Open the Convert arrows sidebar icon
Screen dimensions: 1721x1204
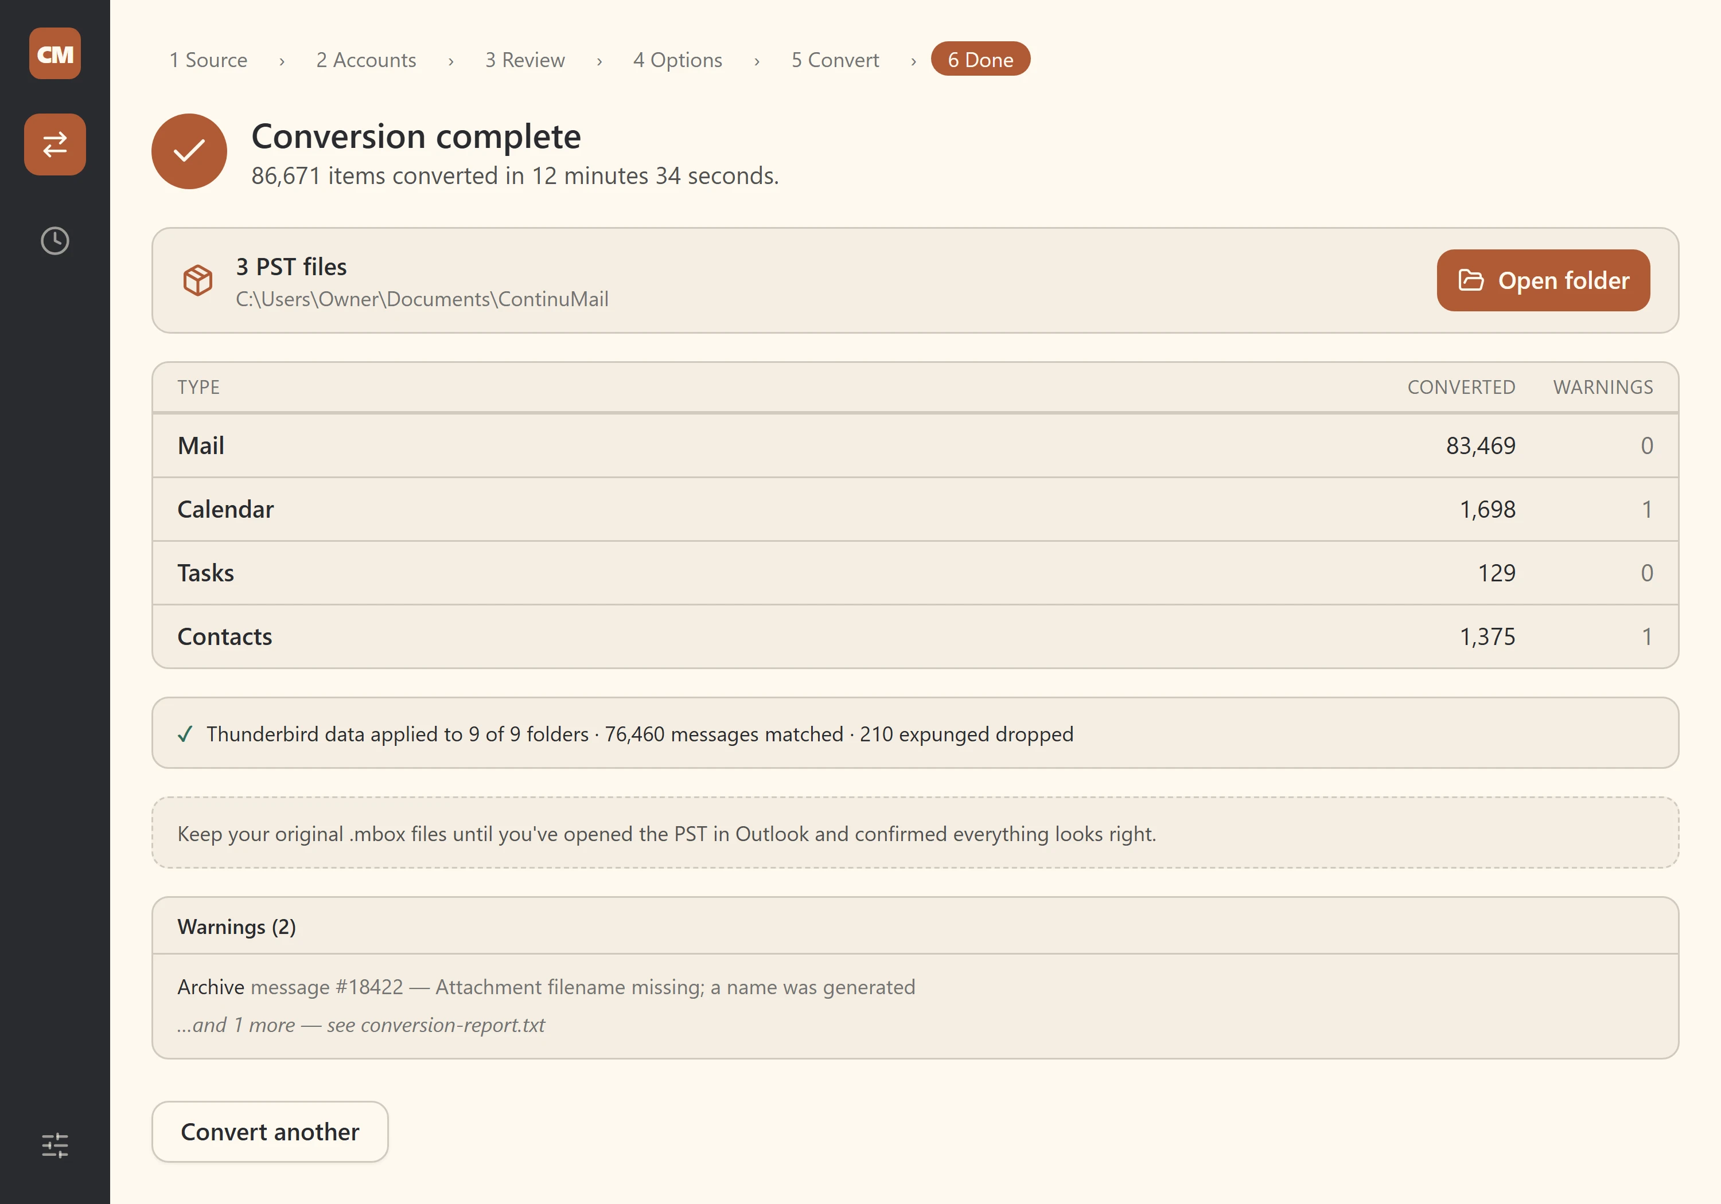(54, 144)
